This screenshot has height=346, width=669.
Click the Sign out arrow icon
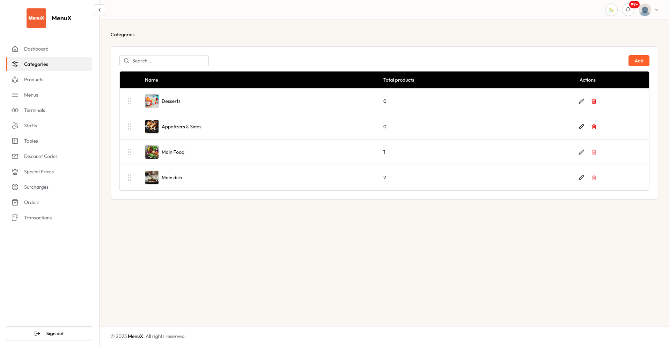37,333
